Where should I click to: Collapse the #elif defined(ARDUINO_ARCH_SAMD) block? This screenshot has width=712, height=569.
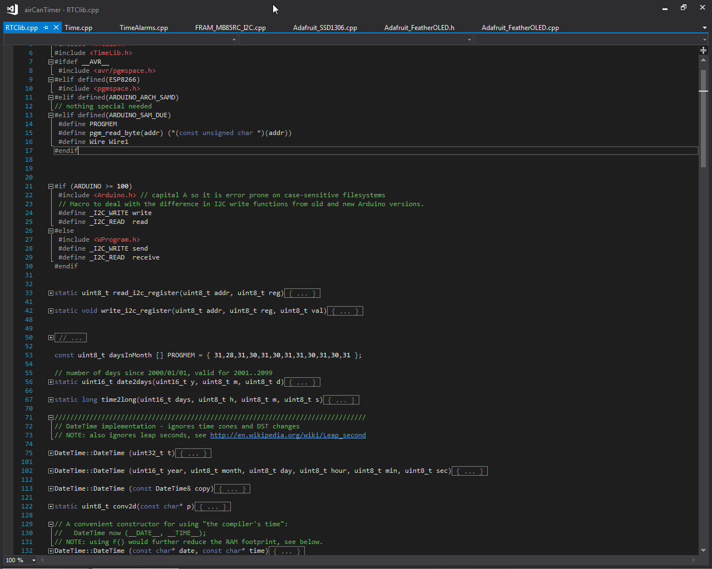point(51,97)
